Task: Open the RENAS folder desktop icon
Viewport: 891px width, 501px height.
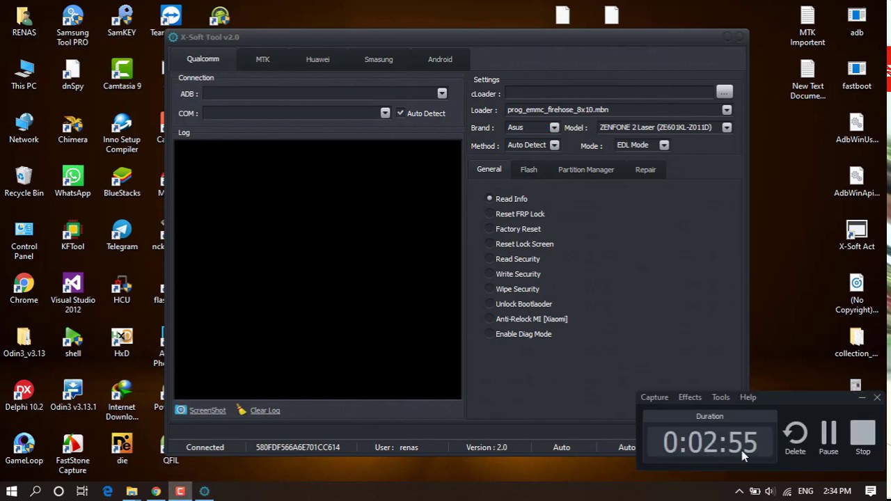Action: click(24, 21)
